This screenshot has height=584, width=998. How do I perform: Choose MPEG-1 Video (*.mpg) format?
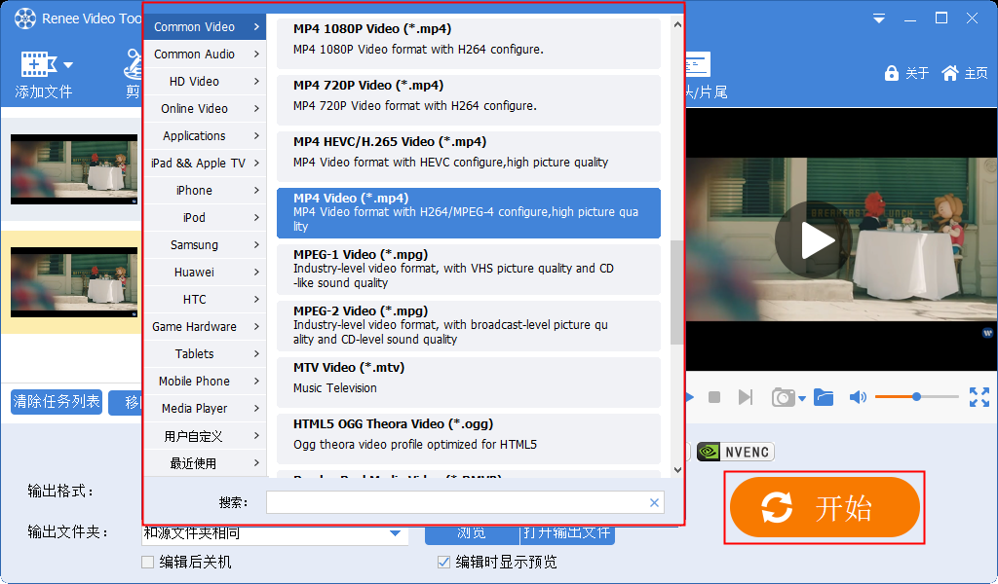469,270
